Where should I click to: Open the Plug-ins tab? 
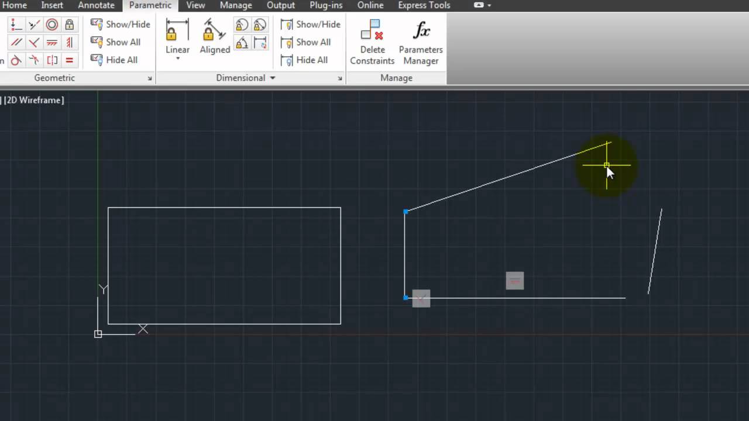pyautogui.click(x=326, y=5)
